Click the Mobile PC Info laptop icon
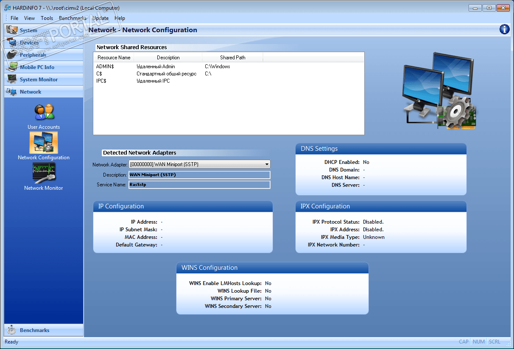 click(12, 67)
